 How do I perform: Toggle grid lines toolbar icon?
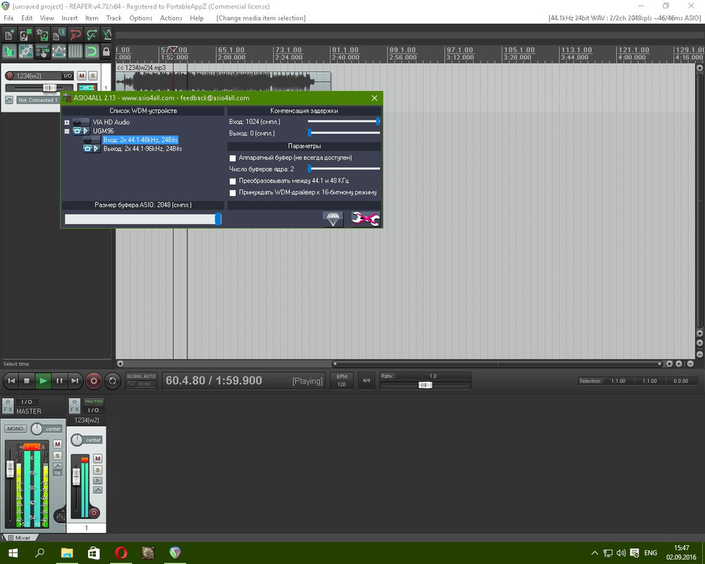[x=75, y=51]
